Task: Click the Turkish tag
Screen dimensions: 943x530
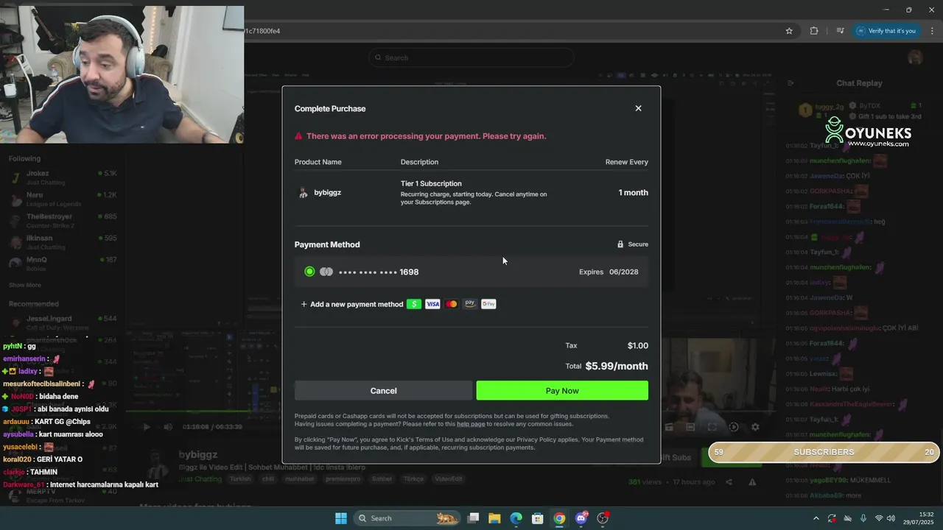Action: click(x=240, y=479)
